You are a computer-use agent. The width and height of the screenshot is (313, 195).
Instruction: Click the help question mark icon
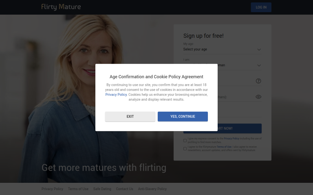258,81
